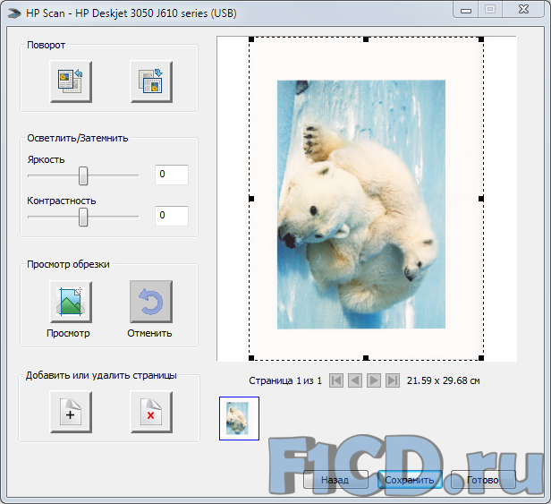The height and width of the screenshot is (504, 551).
Task: Go to the first page
Action: tap(336, 380)
